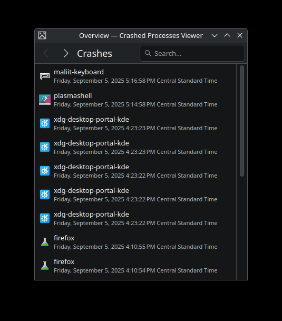
Task: Maximize window using the up chevron
Action: [227, 35]
